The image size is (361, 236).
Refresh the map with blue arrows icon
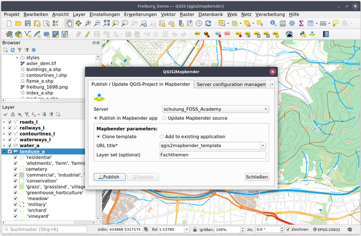click(208, 23)
